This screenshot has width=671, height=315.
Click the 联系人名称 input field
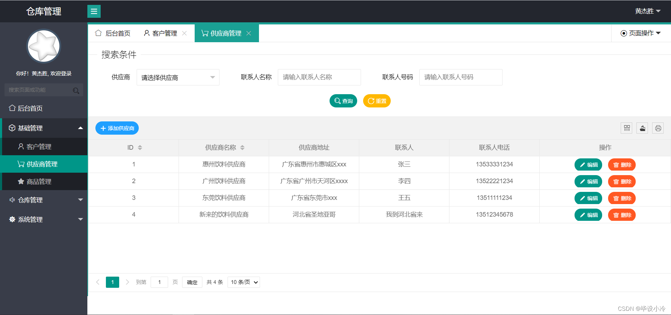tap(319, 77)
